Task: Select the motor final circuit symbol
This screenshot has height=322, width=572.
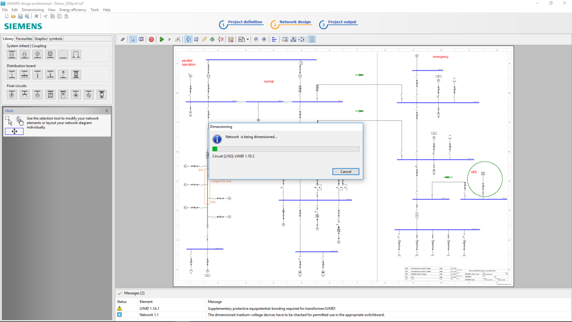Action: coord(38,95)
